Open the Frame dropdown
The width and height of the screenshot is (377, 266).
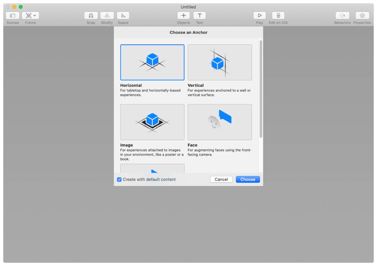pos(30,16)
